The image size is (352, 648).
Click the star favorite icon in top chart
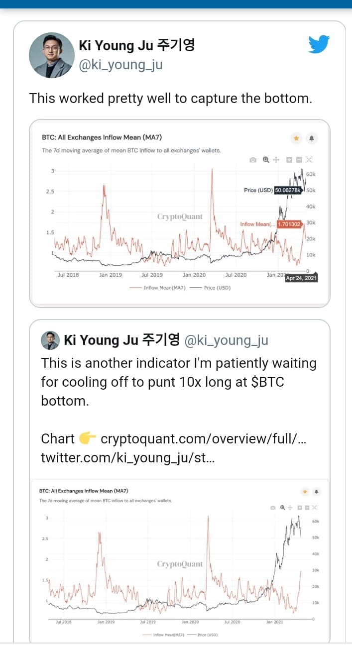pyautogui.click(x=296, y=138)
